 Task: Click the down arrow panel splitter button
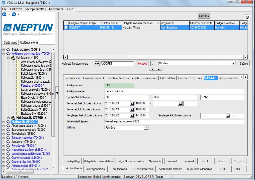[x=152, y=69]
